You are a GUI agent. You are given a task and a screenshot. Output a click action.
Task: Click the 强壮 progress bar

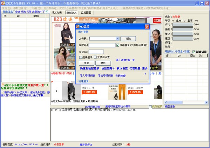[x=183, y=29]
